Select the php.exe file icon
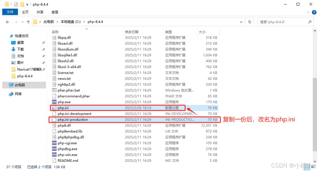Screen dimensions: 317x171 click(54, 102)
